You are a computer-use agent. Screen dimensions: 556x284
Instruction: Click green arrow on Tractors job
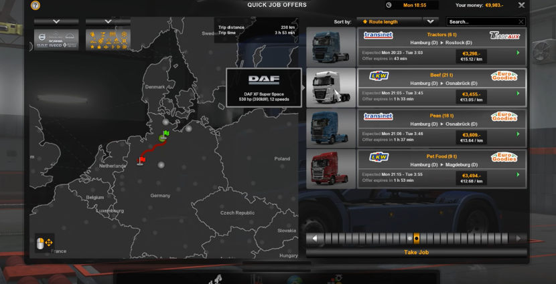518,52
